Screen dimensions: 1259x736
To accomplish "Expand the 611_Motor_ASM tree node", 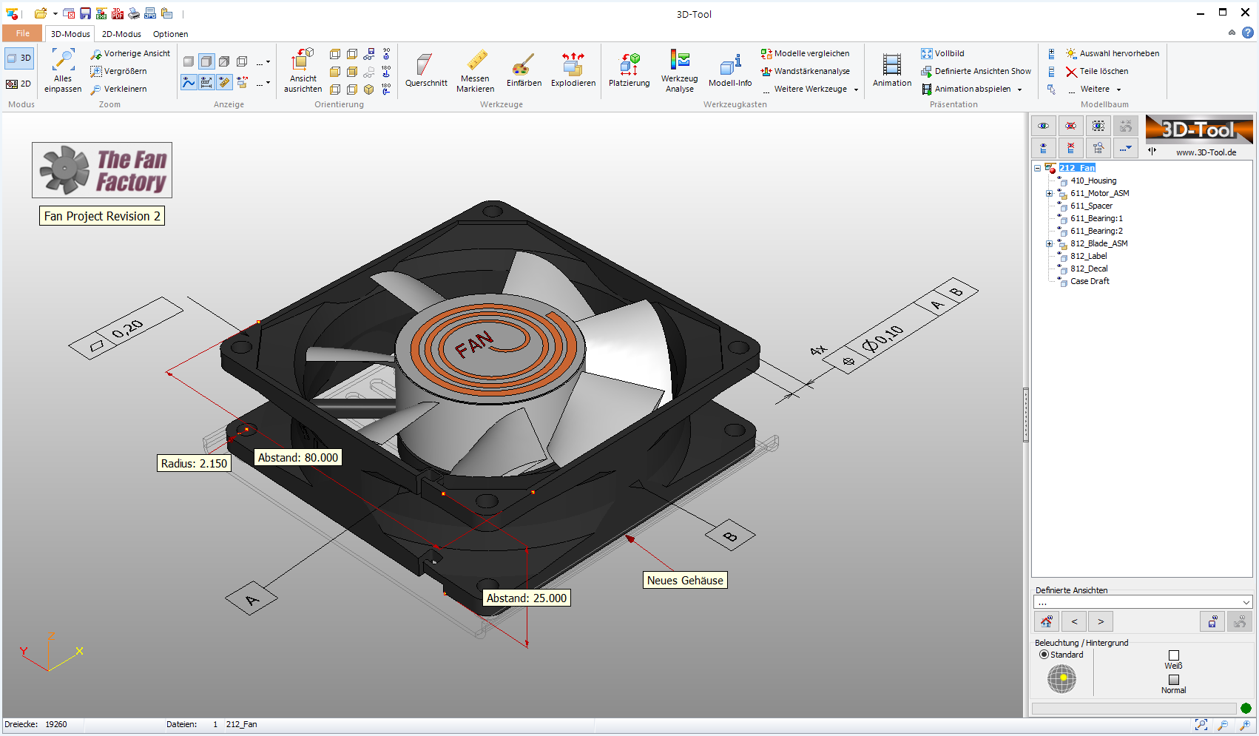I will click(x=1050, y=193).
